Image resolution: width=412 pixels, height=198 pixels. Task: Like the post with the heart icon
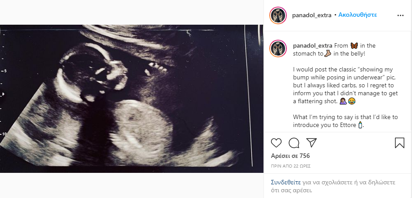point(276,143)
